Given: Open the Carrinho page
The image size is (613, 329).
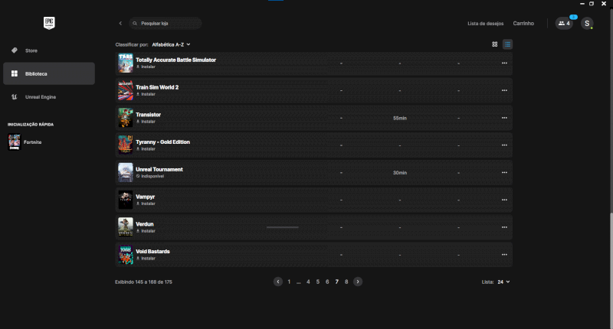Looking at the screenshot, I should click(x=523, y=24).
